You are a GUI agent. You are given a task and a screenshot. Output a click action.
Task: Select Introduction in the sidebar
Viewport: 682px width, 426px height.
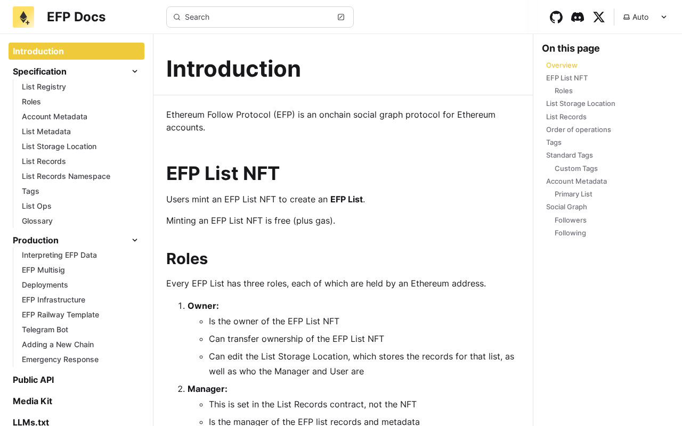pyautogui.click(x=76, y=51)
